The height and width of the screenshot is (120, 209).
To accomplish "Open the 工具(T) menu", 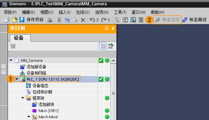I will pyautogui.click(x=120, y=12).
